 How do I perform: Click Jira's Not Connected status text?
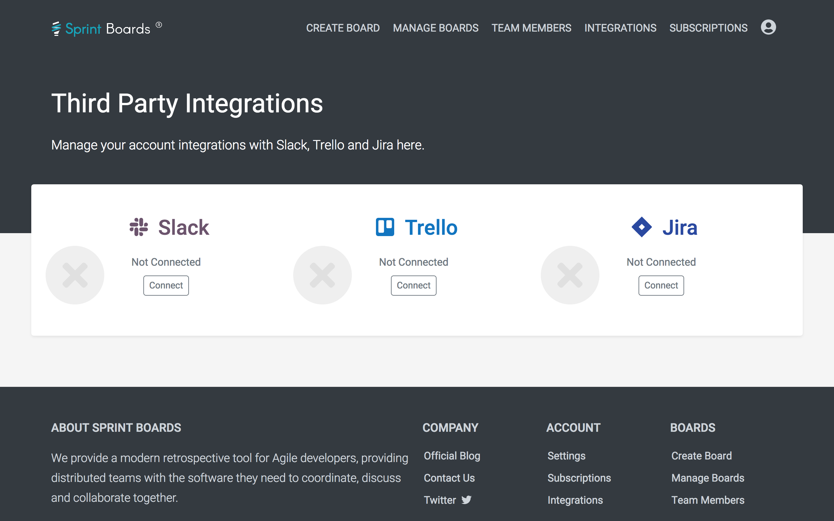661,262
